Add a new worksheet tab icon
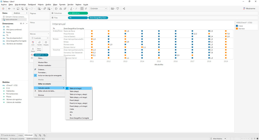The width and height of the screenshot is (259, 140). [x=36, y=135]
